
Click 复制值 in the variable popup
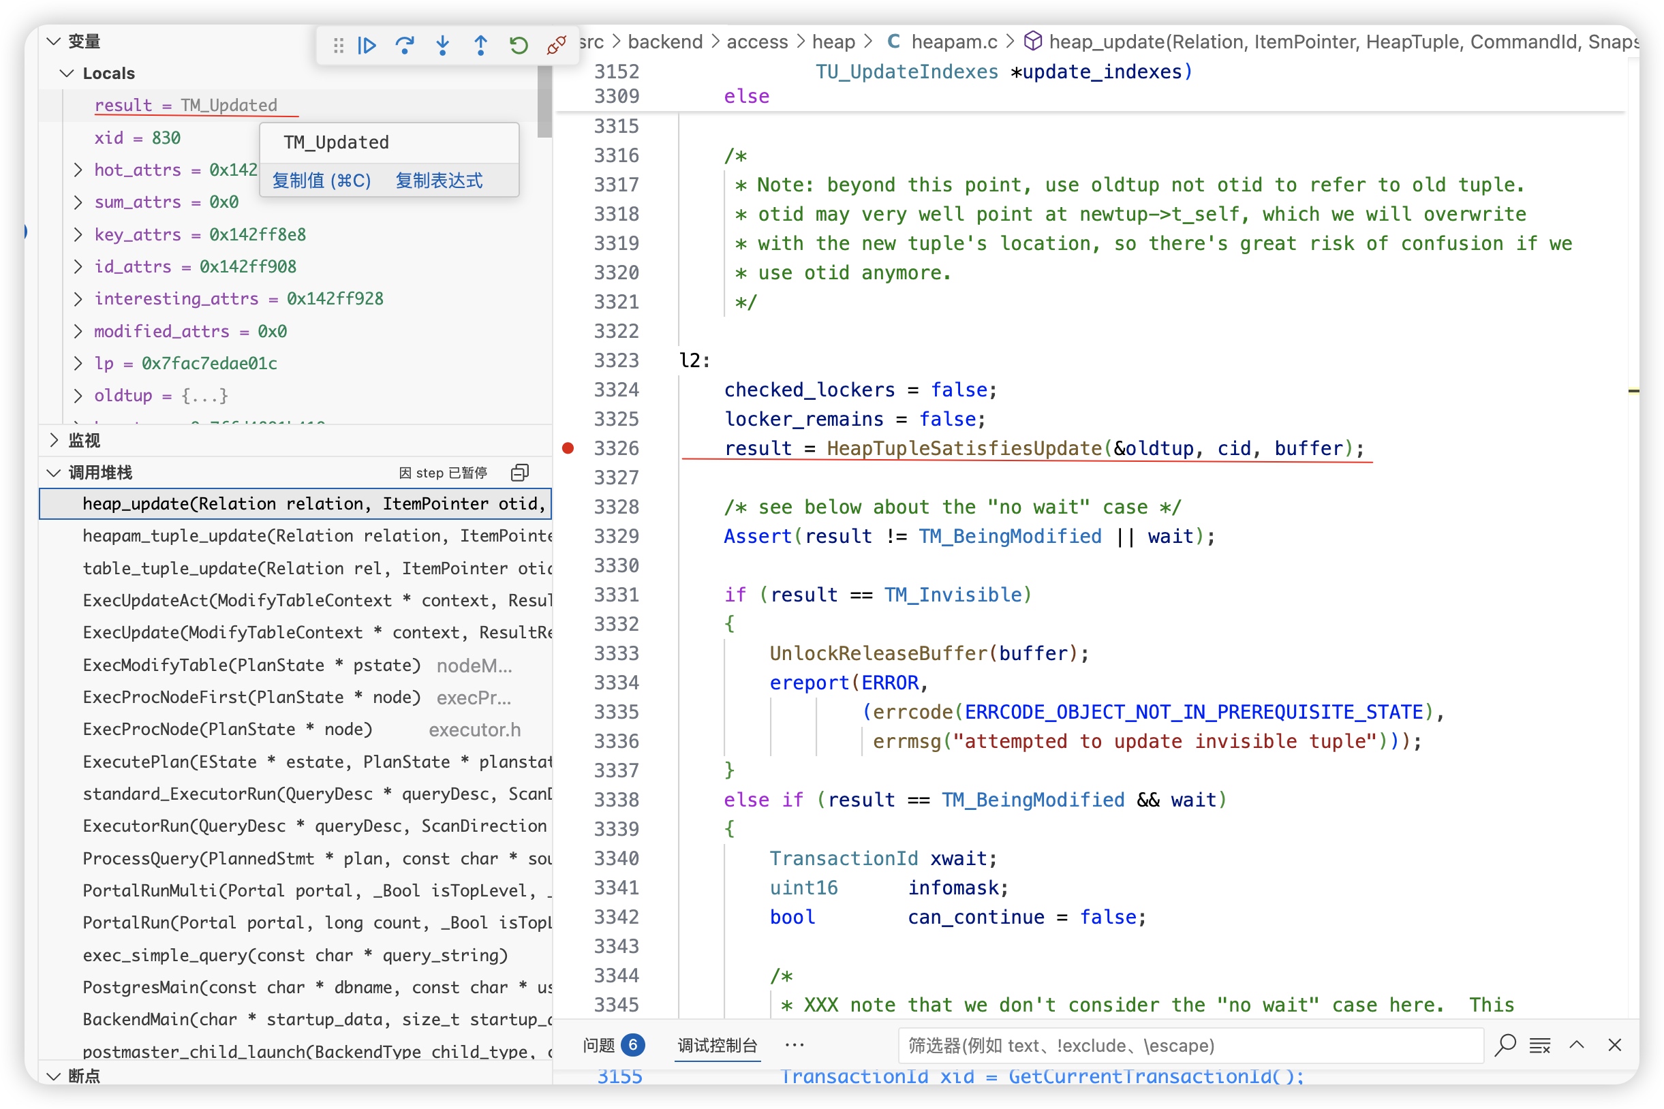coord(322,181)
